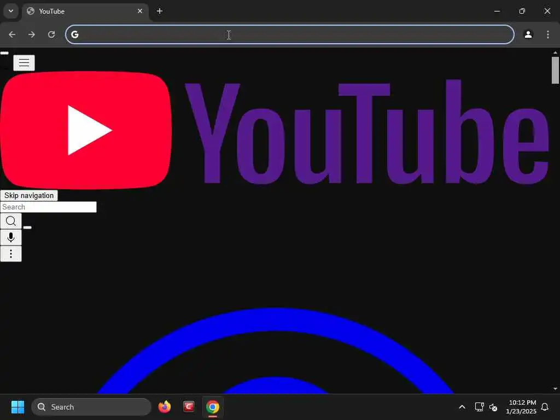Open a new browser tab
The width and height of the screenshot is (560, 420).
coord(160,11)
